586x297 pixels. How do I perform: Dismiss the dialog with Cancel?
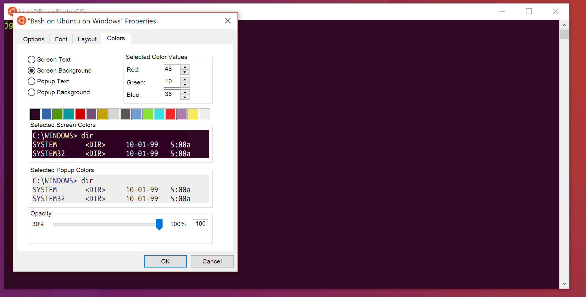coord(212,261)
